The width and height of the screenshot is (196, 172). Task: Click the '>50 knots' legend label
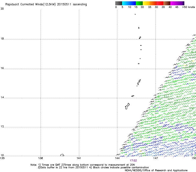click(x=188, y=7)
